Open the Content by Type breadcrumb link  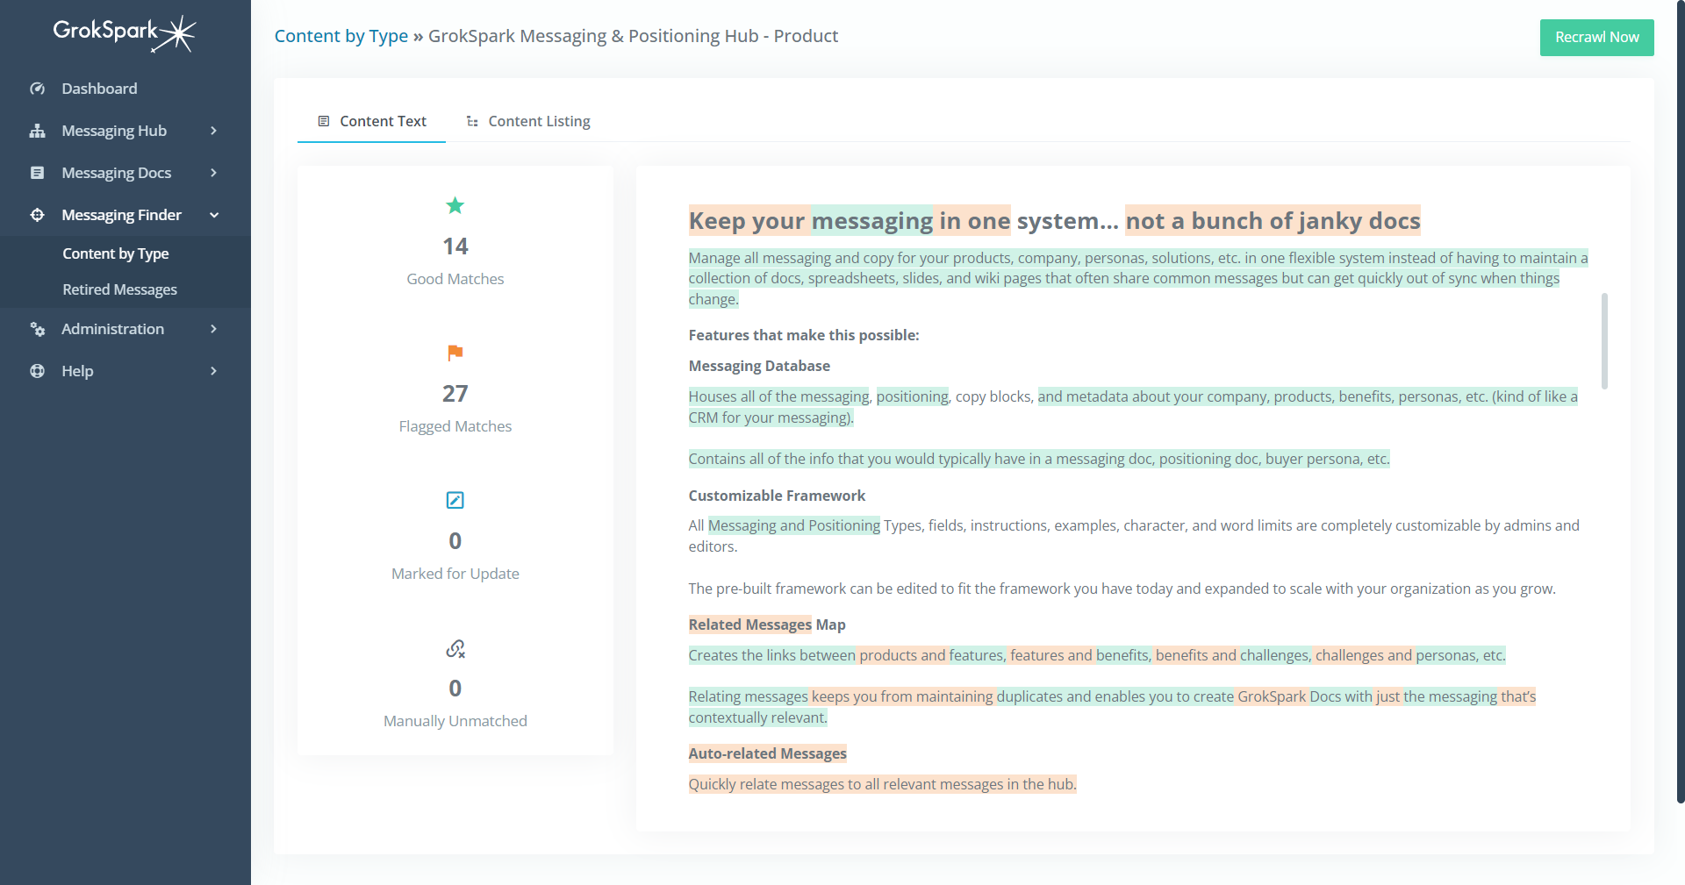(x=341, y=36)
